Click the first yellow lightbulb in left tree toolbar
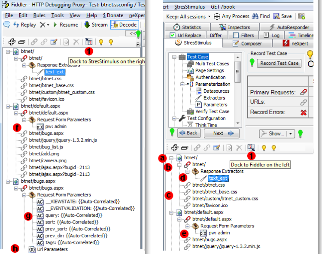The image size is (322, 254). coord(101,42)
